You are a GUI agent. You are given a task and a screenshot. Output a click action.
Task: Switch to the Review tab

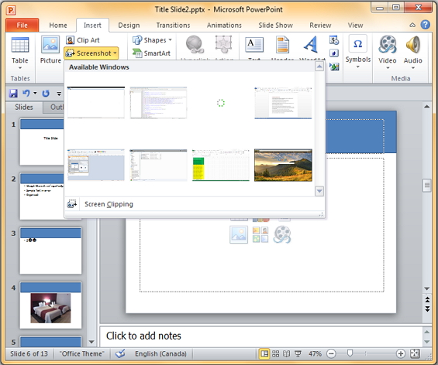tap(320, 25)
